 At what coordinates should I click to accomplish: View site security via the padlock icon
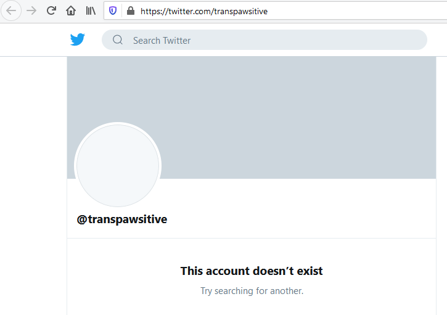click(131, 11)
